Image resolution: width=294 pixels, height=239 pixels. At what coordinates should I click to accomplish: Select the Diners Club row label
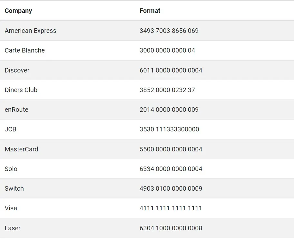point(21,90)
